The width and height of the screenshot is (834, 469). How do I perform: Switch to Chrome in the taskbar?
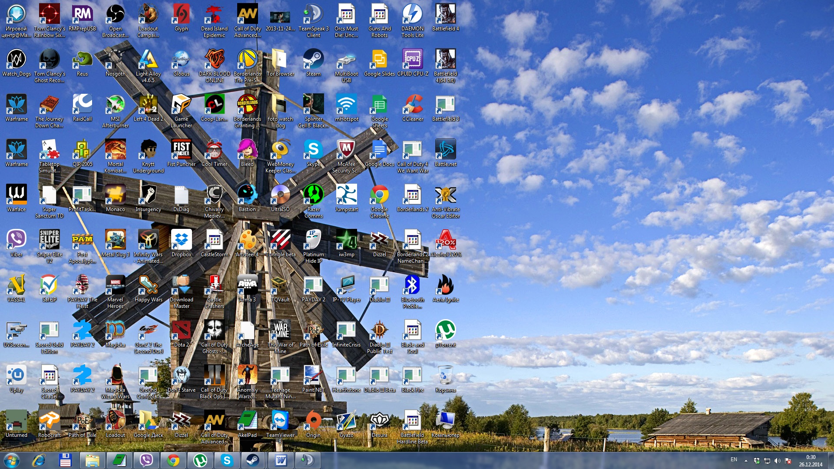click(173, 460)
